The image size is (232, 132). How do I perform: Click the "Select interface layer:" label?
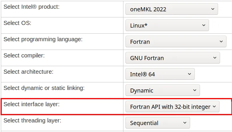(x=31, y=104)
